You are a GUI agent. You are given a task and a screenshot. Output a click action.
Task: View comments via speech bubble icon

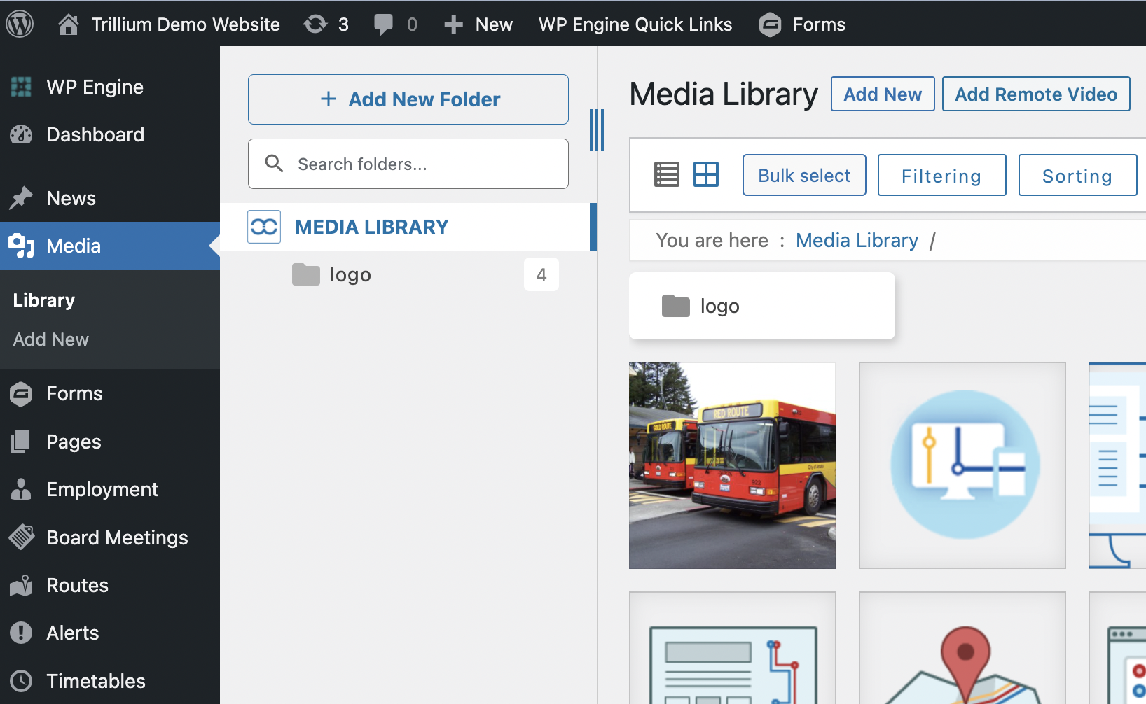tap(385, 23)
